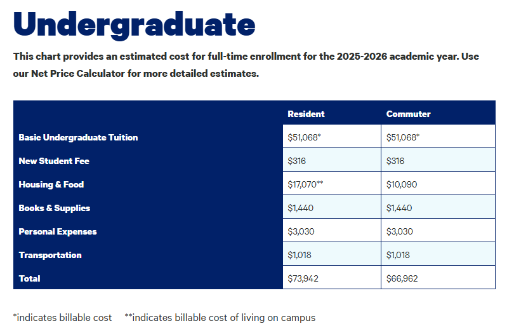This screenshot has height=328, width=514.
Task: Click the Transportation row label
Action: point(50,255)
